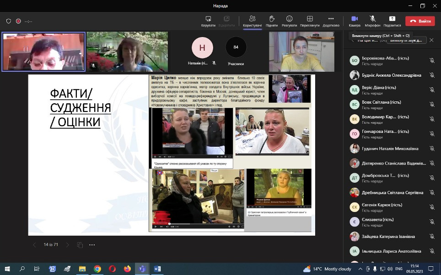The height and width of the screenshot is (275, 441).
Task: Close the participants side panel
Action: (x=431, y=40)
